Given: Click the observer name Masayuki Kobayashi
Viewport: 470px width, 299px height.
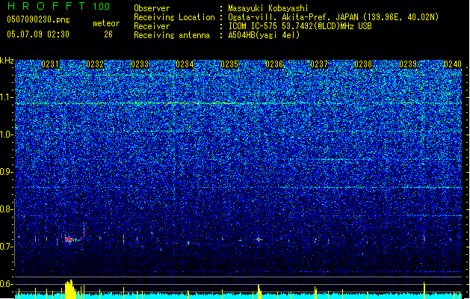Looking at the screenshot, I should pos(268,8).
